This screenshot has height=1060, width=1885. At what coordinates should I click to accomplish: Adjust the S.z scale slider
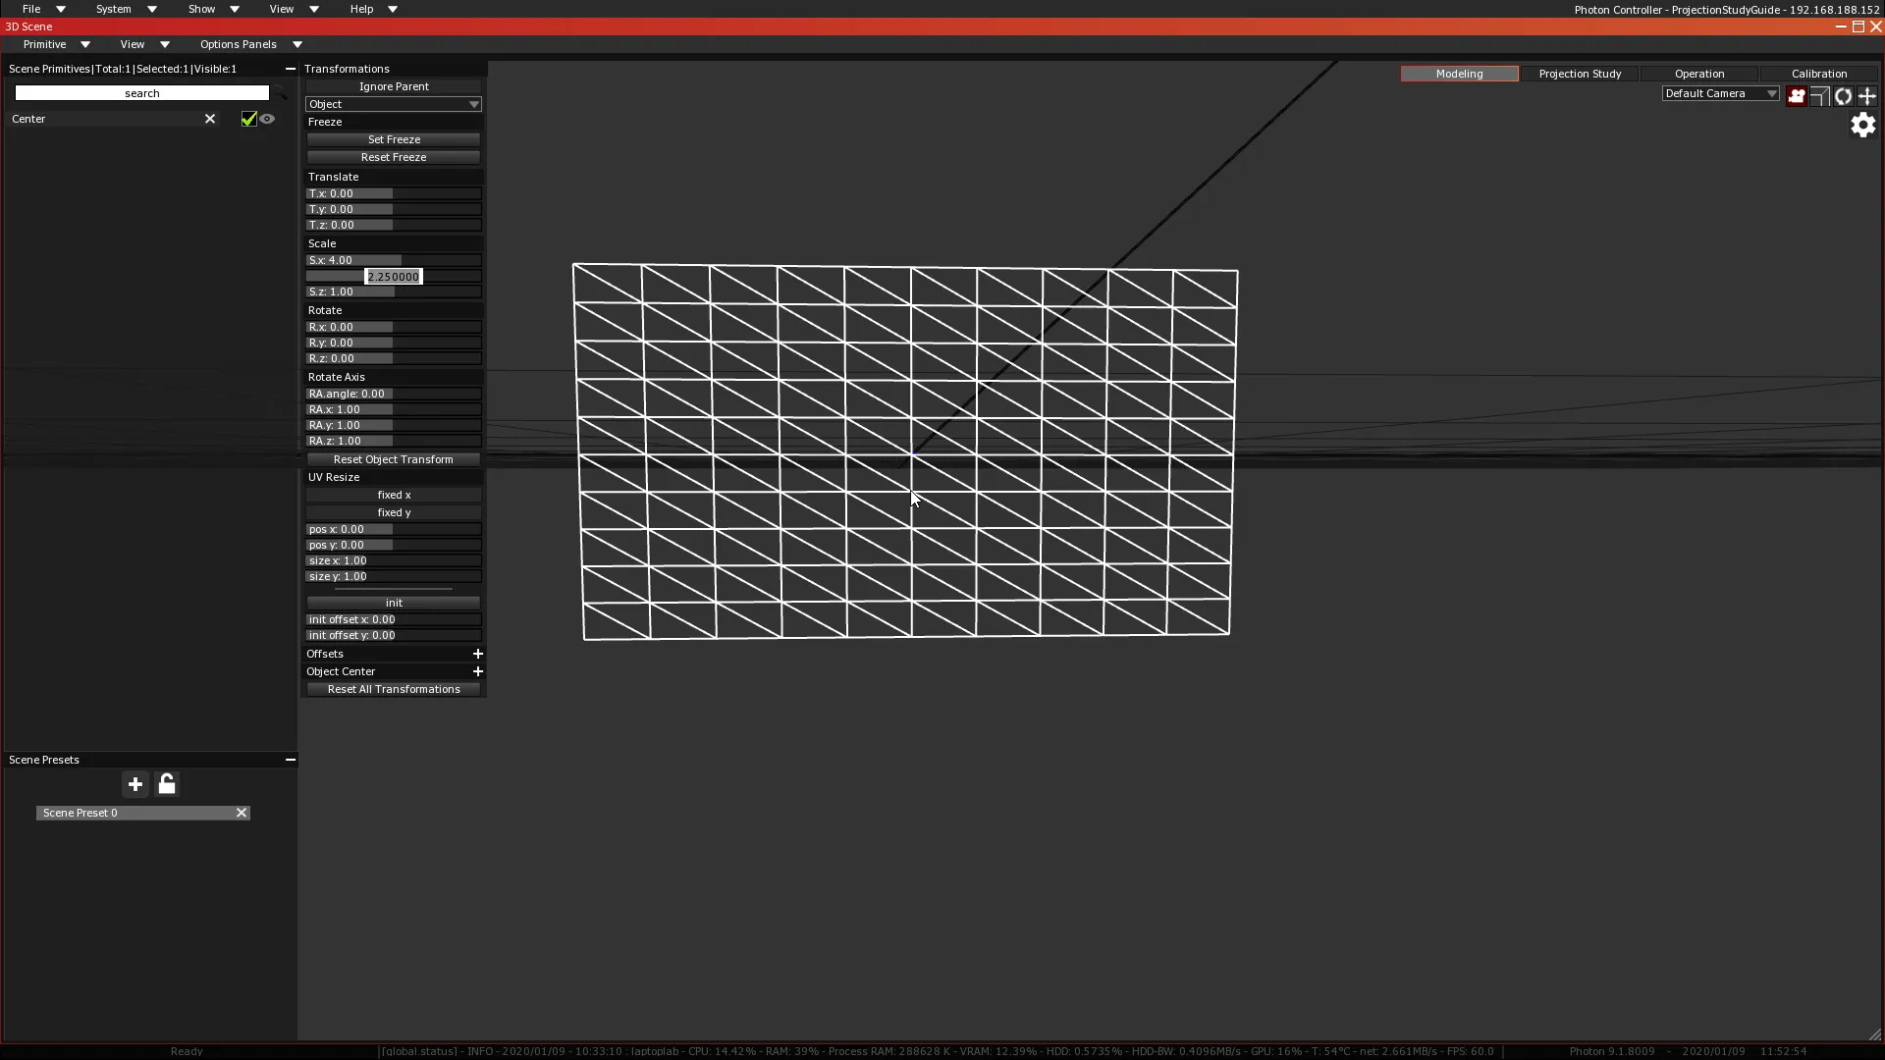(x=394, y=291)
